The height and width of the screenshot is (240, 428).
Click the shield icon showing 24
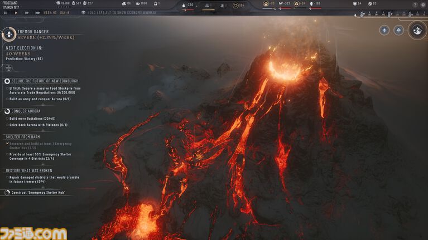tap(354, 4)
